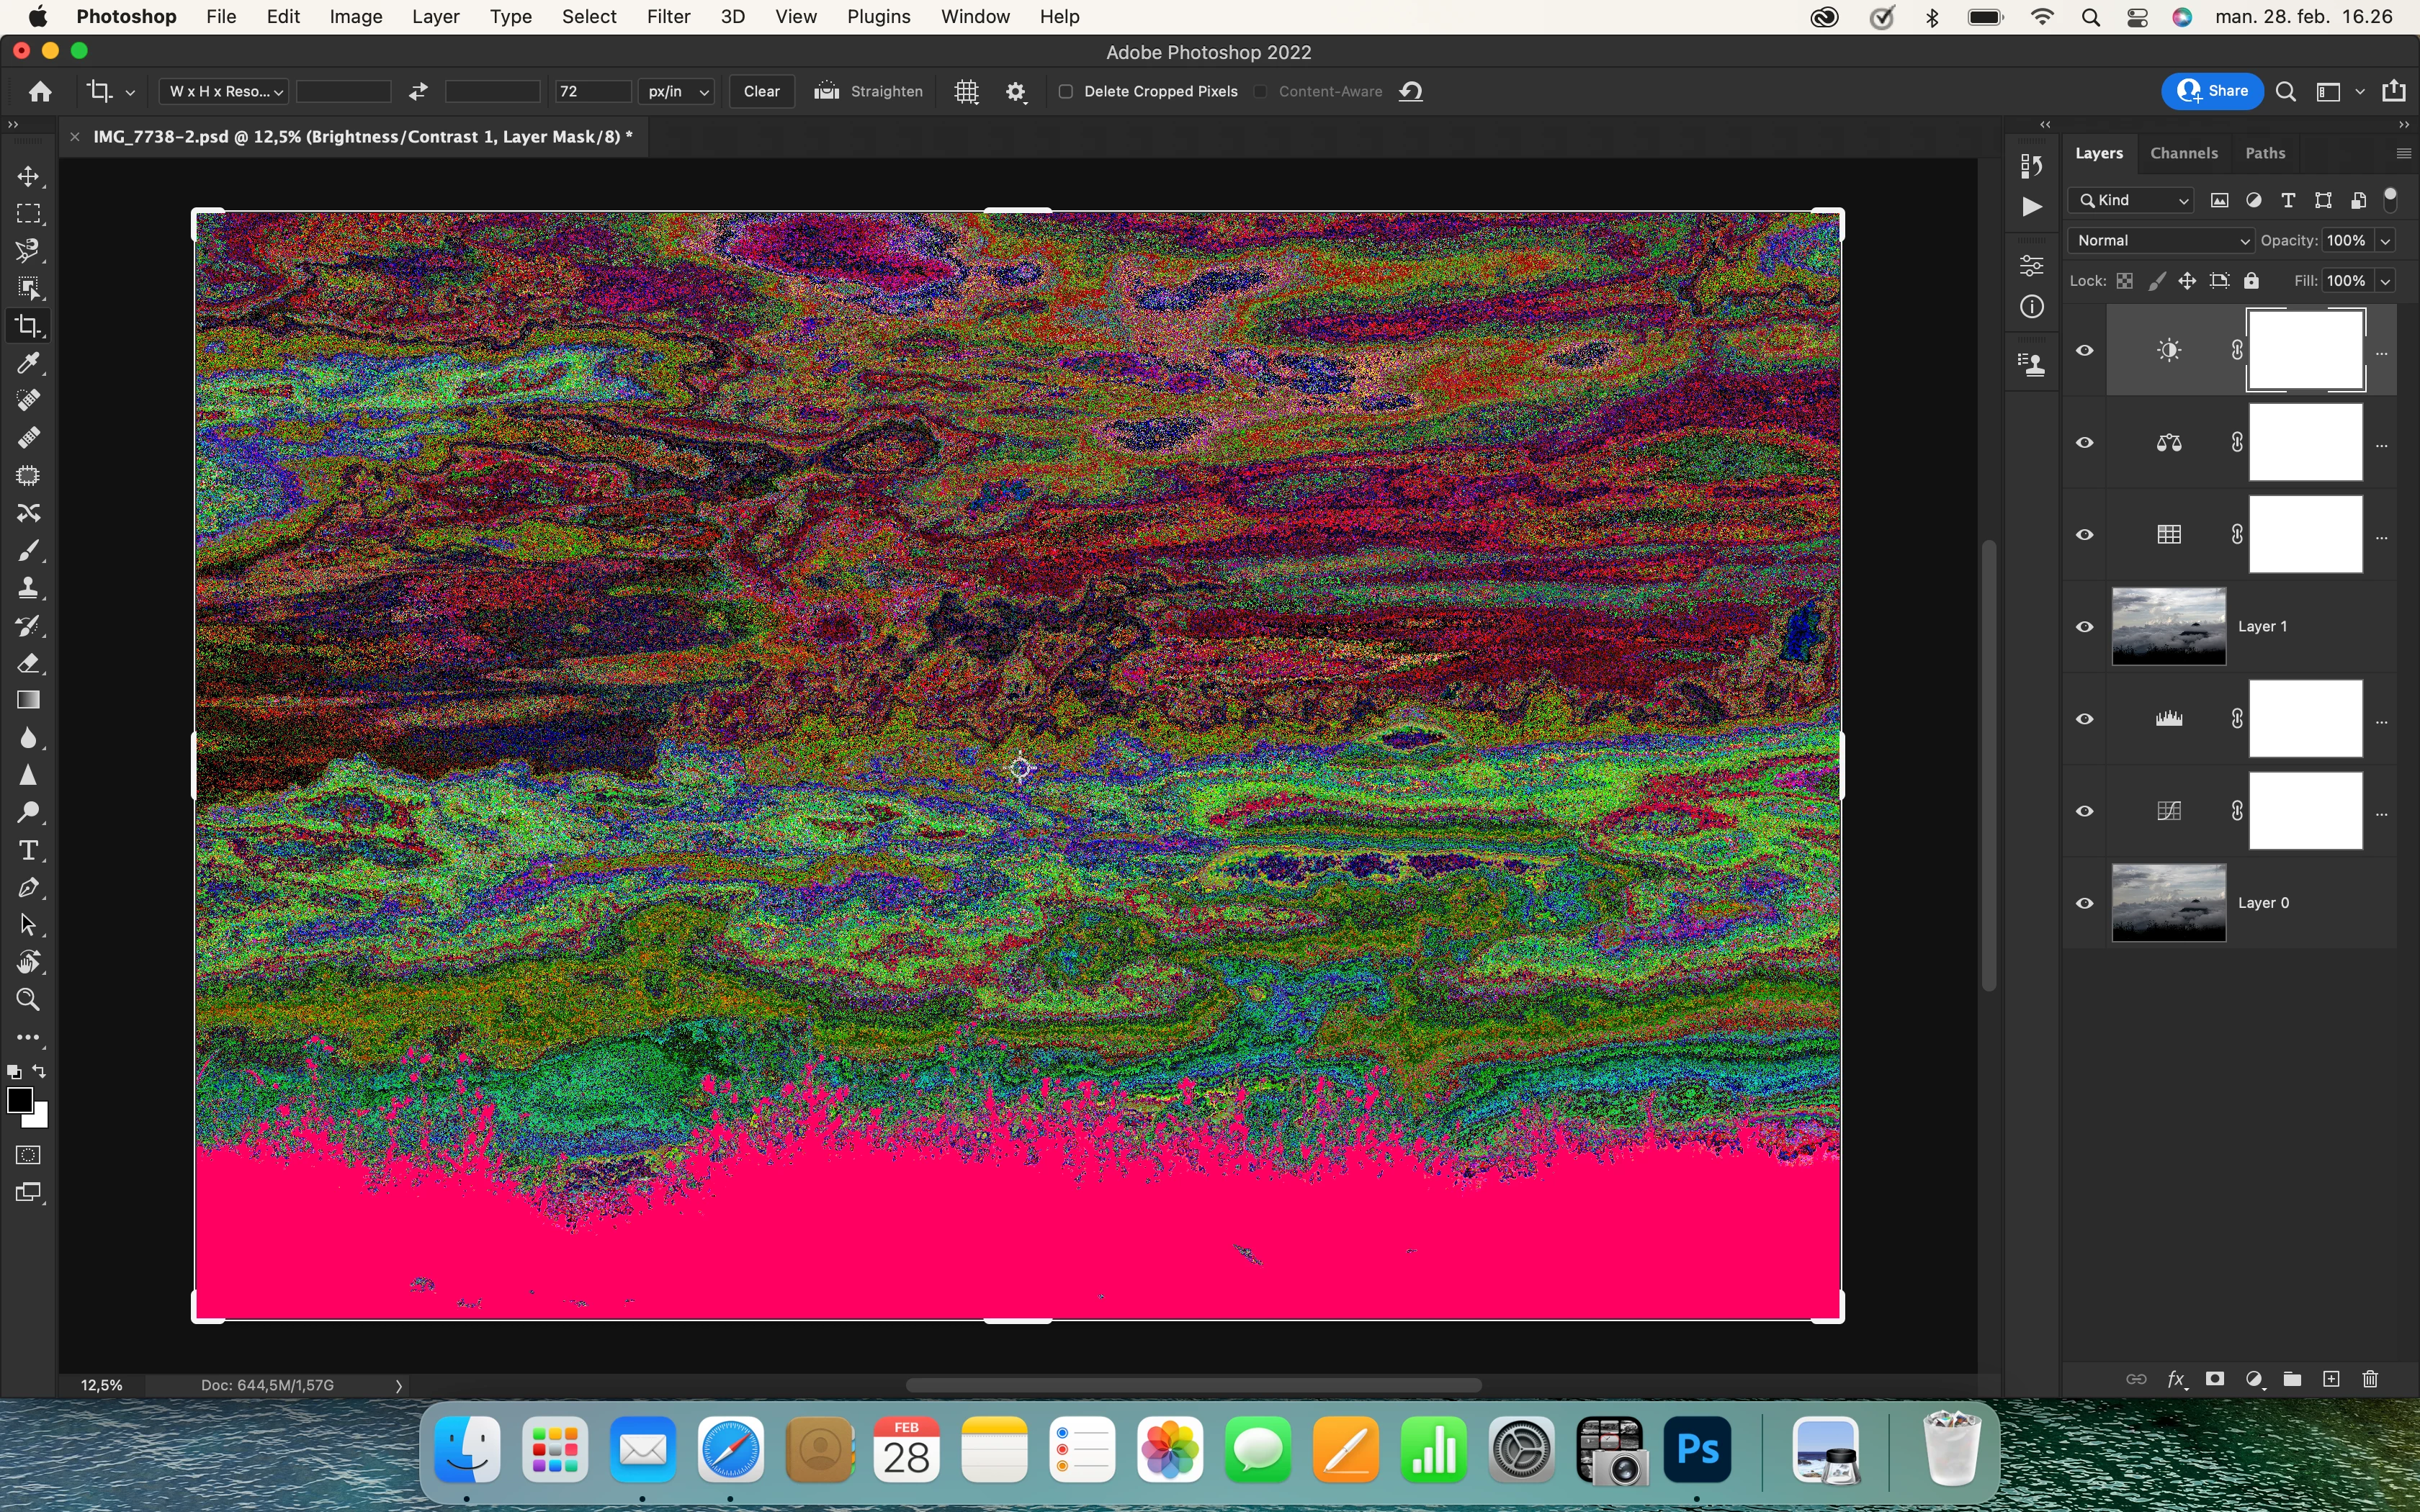Click the Straighten crop option

pos(868,91)
